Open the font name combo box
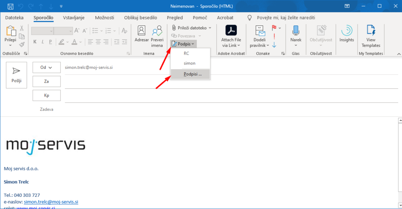Viewport: 402px width, 209px height. pos(42,31)
